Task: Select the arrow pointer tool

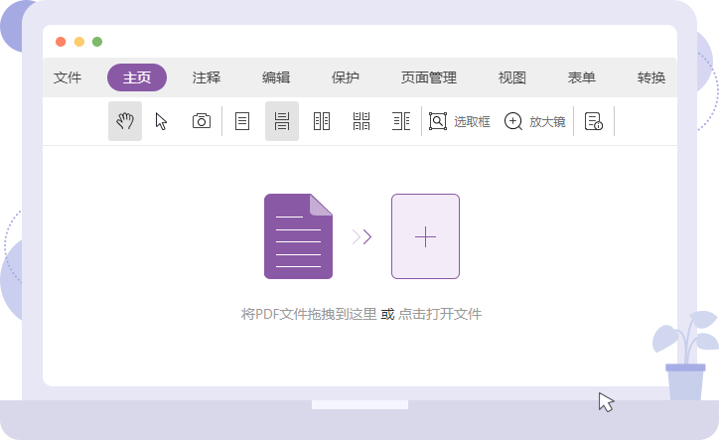Action: pos(162,121)
